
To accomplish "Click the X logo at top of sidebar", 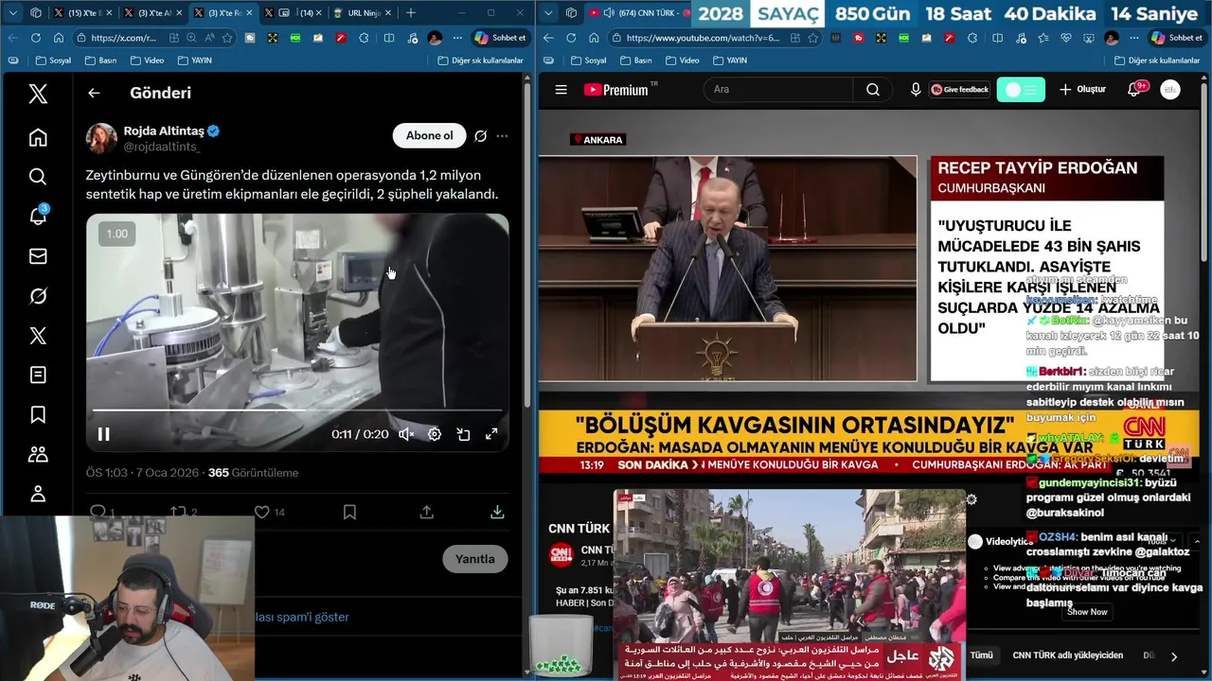I will (38, 94).
